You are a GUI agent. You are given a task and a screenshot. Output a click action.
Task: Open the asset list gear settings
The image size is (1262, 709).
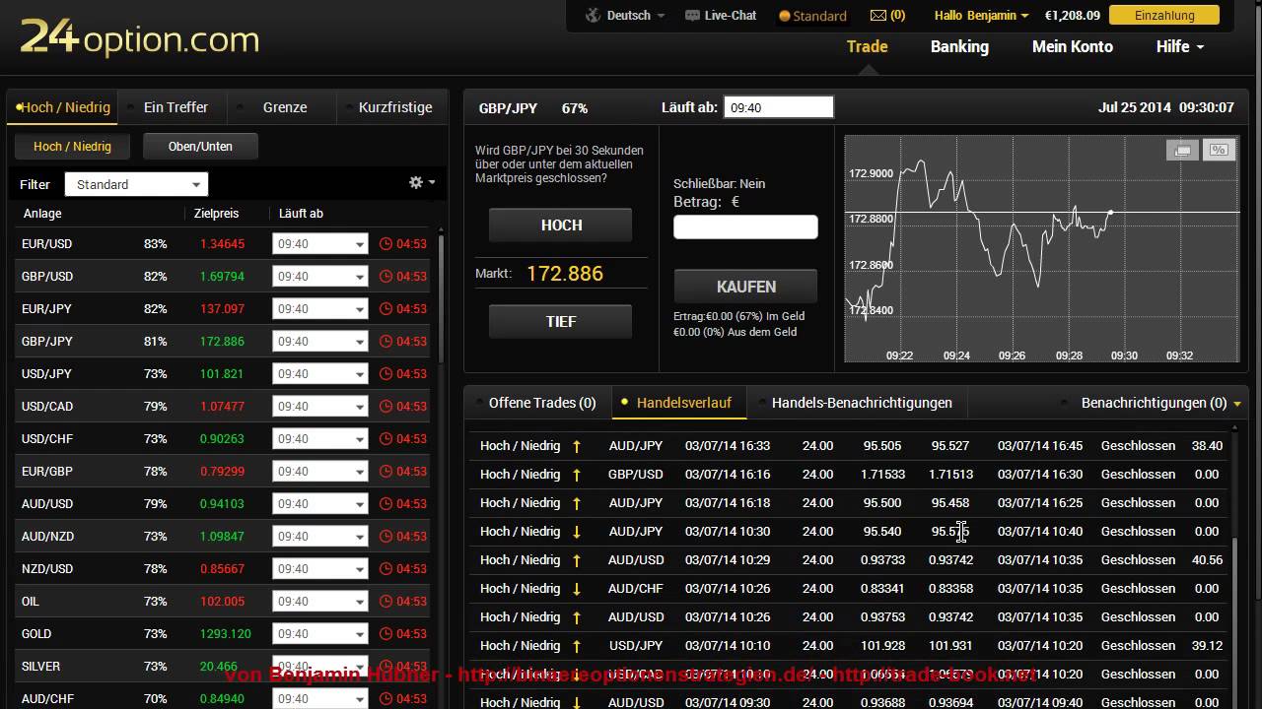(416, 182)
